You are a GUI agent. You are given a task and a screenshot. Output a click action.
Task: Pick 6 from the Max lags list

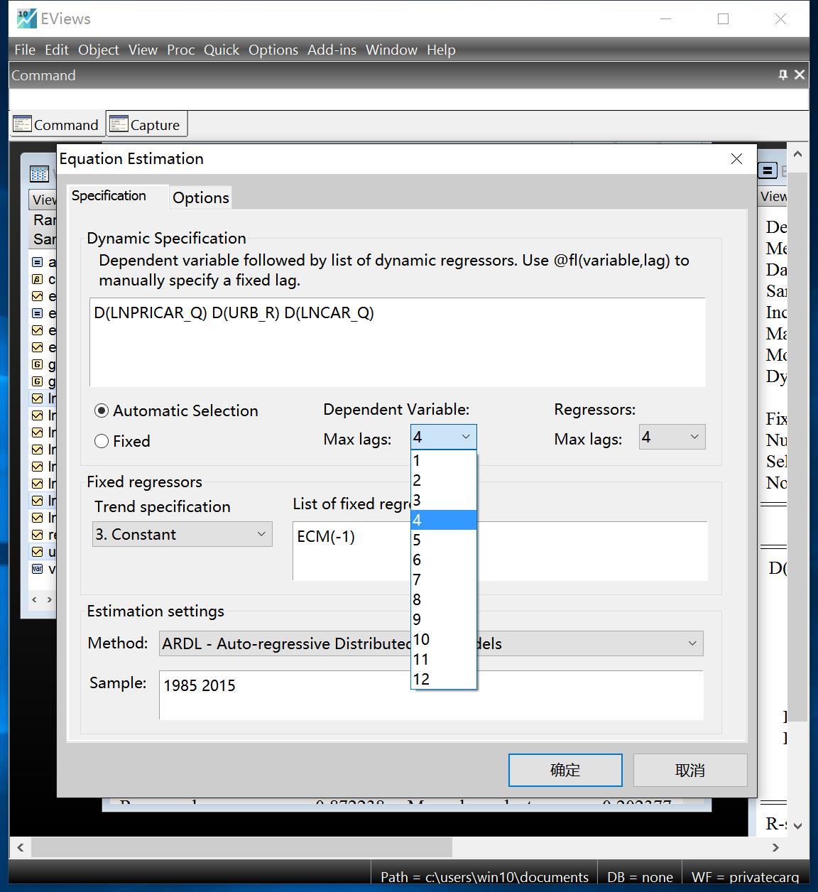444,560
